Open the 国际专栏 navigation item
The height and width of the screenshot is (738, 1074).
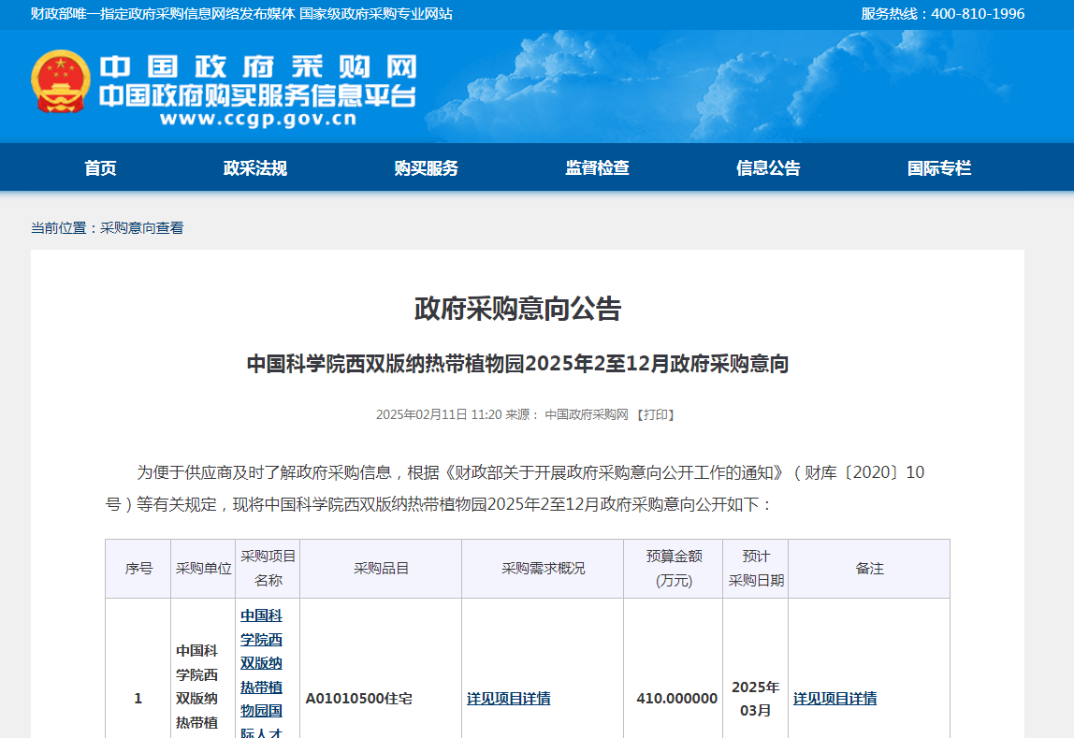point(939,168)
